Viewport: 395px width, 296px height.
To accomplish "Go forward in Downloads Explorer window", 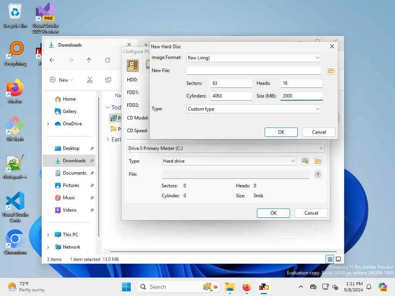I will click(71, 60).
